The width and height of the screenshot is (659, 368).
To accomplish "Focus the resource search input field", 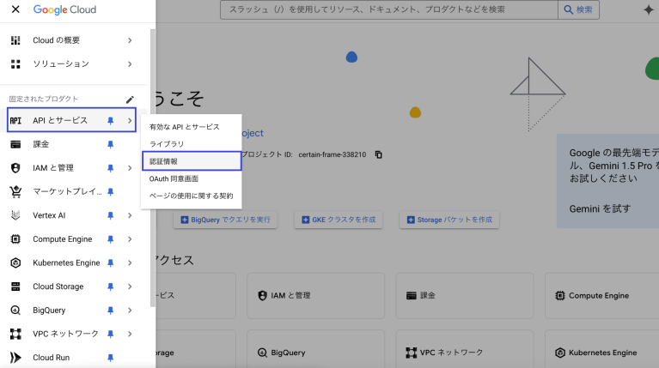I will (x=389, y=9).
